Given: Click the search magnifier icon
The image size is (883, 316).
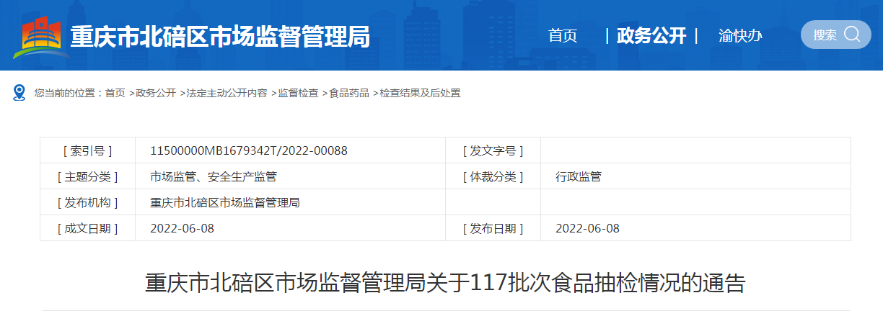Looking at the screenshot, I should (x=852, y=34).
